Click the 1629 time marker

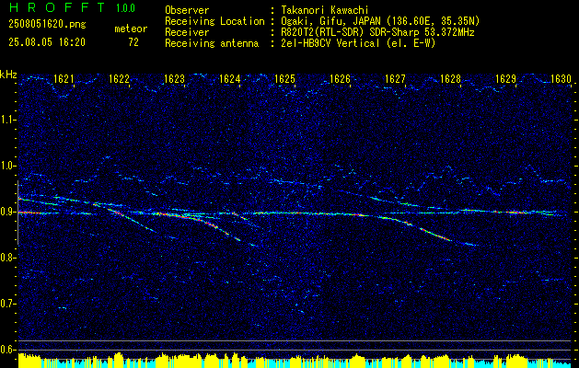tap(505, 79)
